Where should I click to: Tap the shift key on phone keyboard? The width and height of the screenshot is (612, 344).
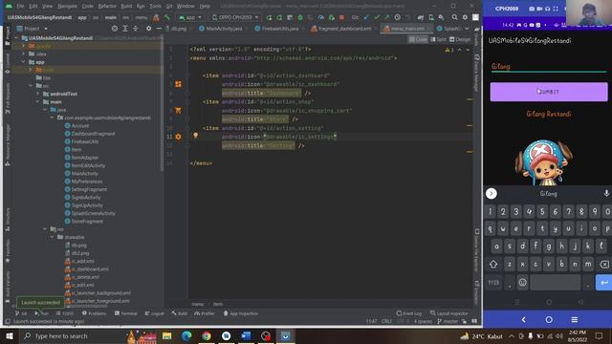tap(493, 265)
